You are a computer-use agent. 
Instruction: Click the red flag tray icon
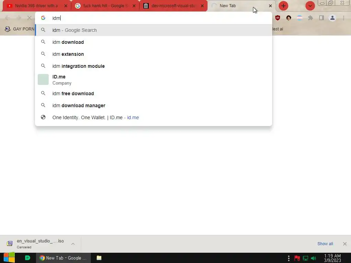coord(297,258)
